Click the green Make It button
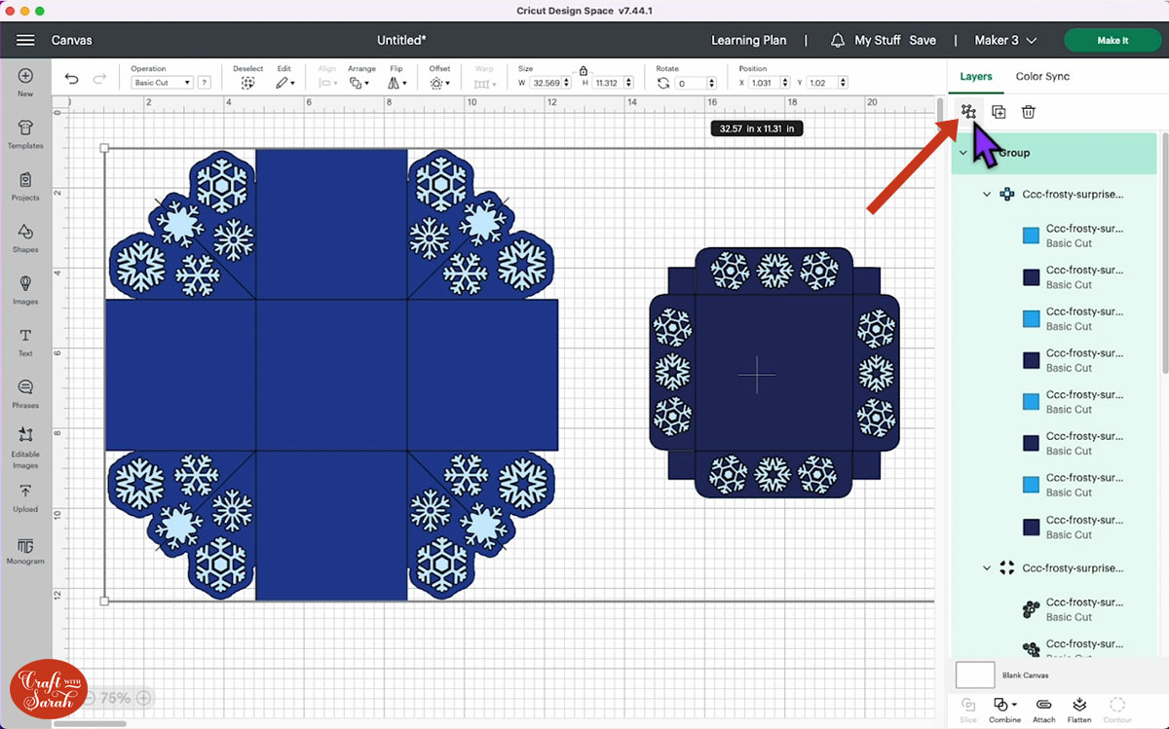This screenshot has width=1169, height=729. click(1112, 40)
